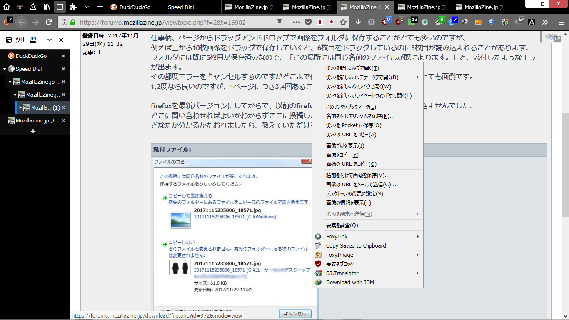Show overflow toolbar items with the chevron button
Screen dimensions: 569x320
545,22
